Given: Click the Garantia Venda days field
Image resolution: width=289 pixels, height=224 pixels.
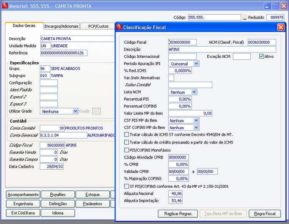Looking at the screenshot, I should point(49,152).
